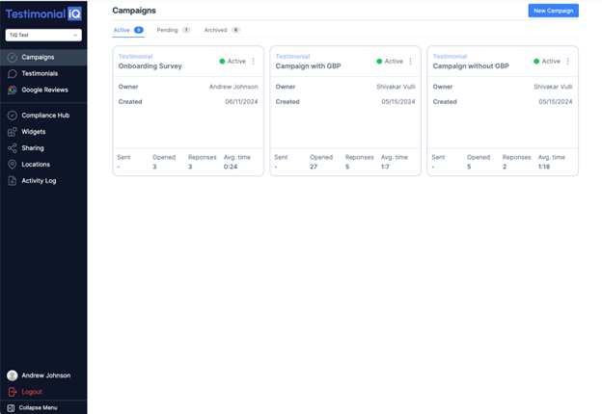The image size is (602, 414).
Task: Click Reponses value 5 on Campaign with GBP
Action: (x=347, y=167)
